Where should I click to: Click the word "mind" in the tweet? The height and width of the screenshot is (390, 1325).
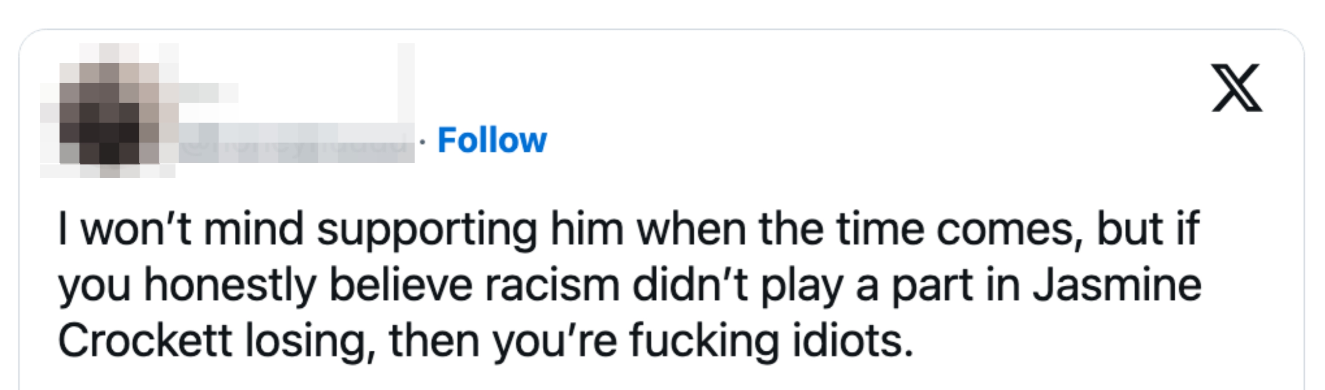tap(254, 230)
